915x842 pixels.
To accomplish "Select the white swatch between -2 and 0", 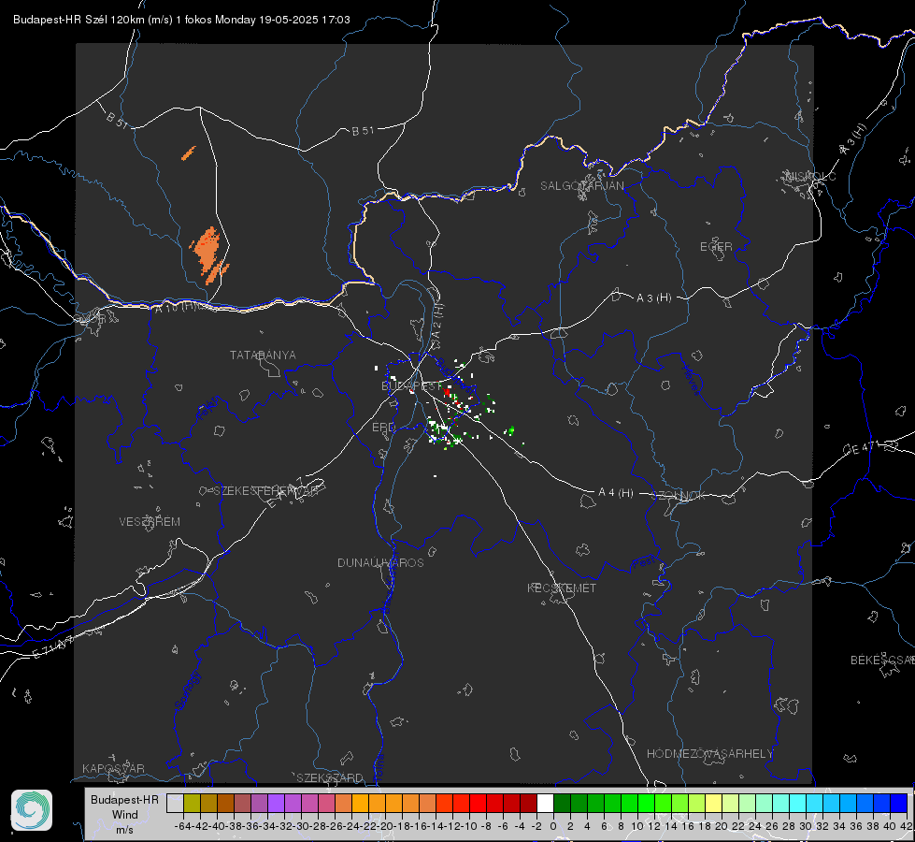I will 545,803.
